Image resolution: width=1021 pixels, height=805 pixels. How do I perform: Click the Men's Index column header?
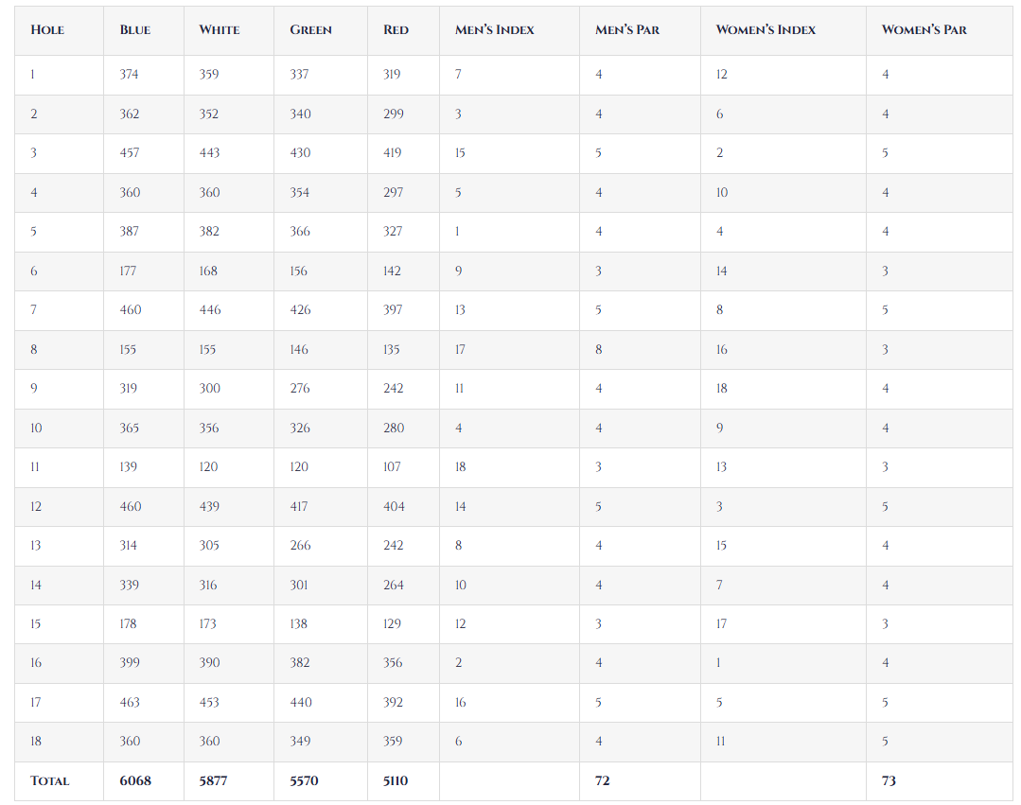[x=495, y=30]
